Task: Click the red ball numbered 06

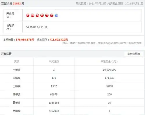Action: 37,15
